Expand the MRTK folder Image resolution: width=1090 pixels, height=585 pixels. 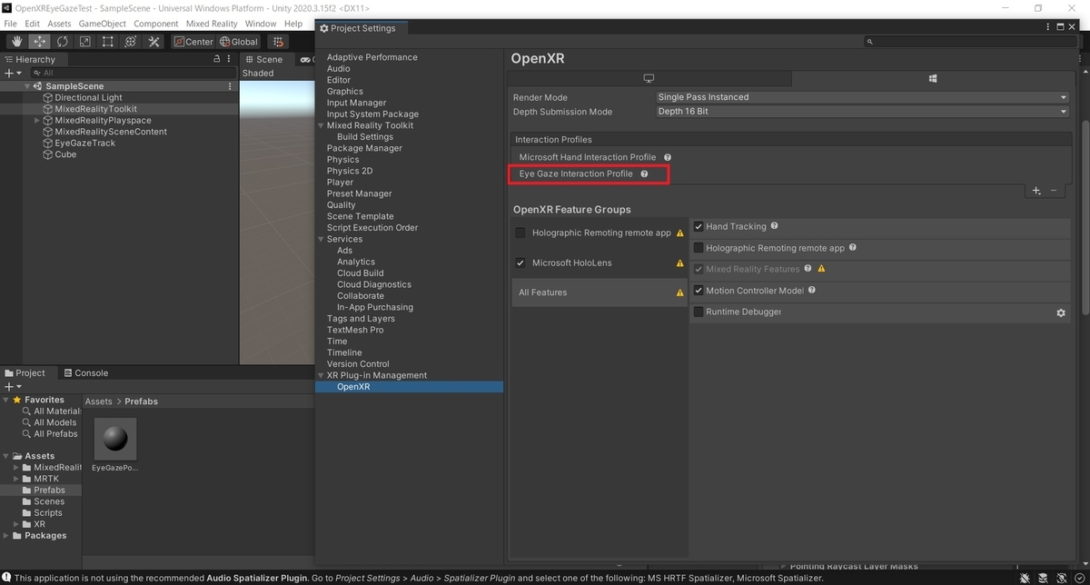click(17, 479)
